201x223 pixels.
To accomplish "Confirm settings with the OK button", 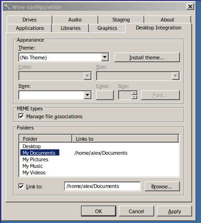I will [98, 211].
